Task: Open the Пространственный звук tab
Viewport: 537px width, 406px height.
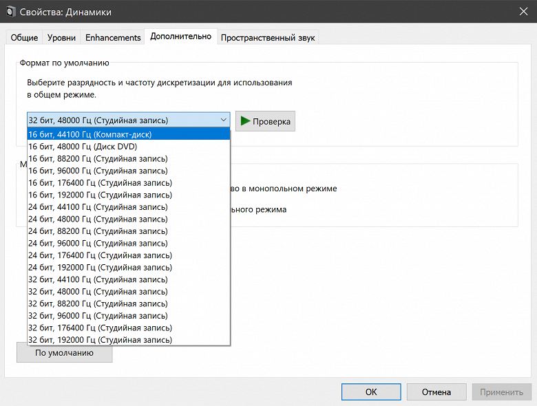Action: click(267, 38)
